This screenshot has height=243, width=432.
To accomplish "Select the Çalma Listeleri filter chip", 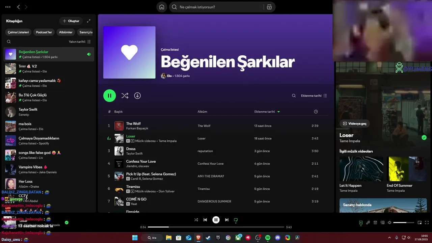I will point(19,32).
